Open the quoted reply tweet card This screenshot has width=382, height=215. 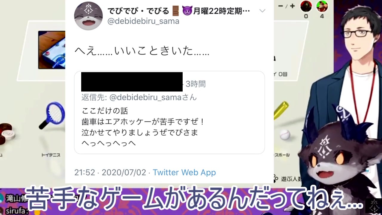[x=170, y=113]
